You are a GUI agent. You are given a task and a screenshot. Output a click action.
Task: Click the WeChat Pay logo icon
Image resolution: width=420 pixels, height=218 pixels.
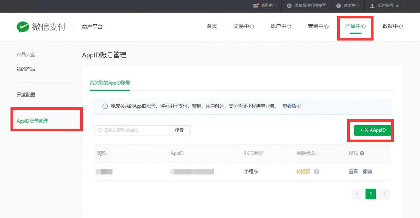pos(23,27)
